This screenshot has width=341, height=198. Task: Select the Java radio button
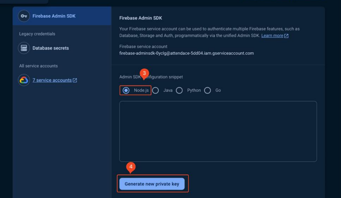pyautogui.click(x=155, y=90)
